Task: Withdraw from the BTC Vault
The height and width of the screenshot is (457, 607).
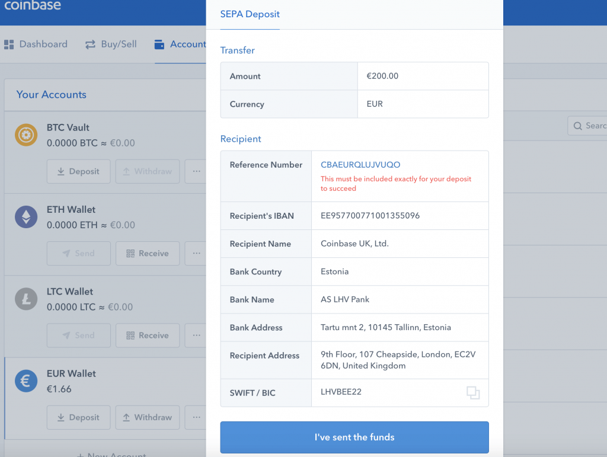Action: tap(148, 171)
